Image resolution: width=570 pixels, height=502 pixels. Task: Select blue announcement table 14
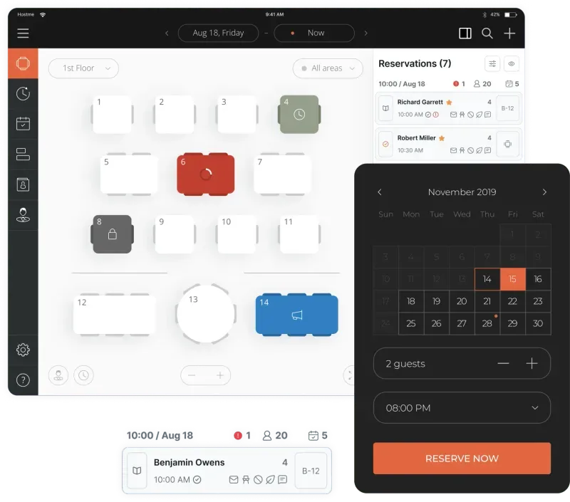click(x=296, y=315)
